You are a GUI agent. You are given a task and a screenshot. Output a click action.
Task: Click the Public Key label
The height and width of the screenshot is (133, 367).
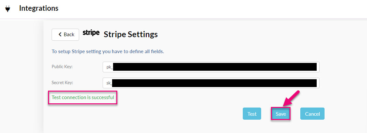(x=62, y=67)
